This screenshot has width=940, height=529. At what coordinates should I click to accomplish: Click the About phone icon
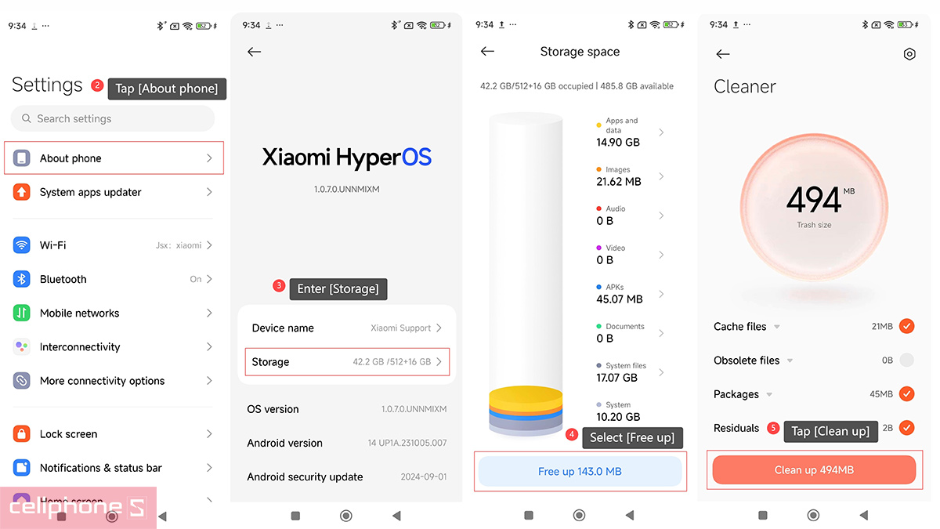(x=22, y=158)
